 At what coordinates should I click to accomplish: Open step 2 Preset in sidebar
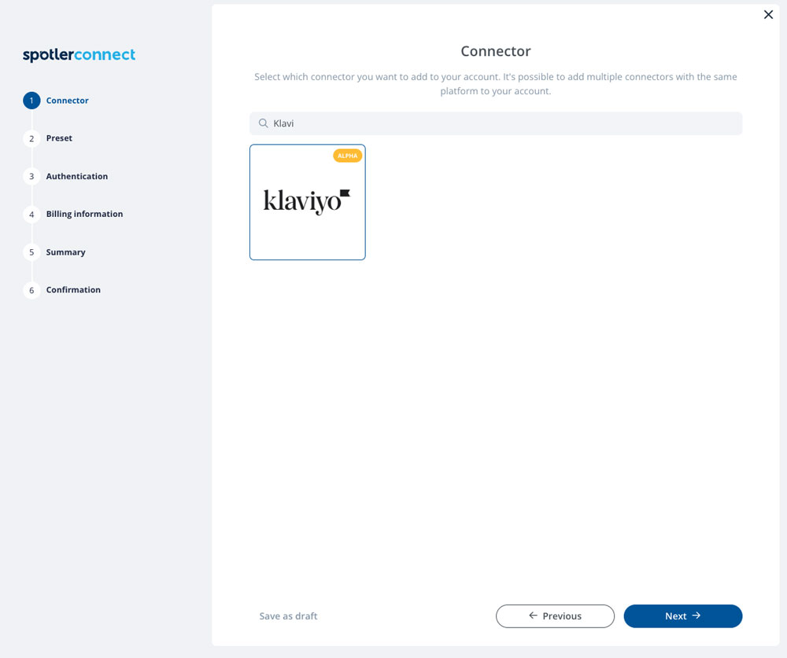pos(59,138)
